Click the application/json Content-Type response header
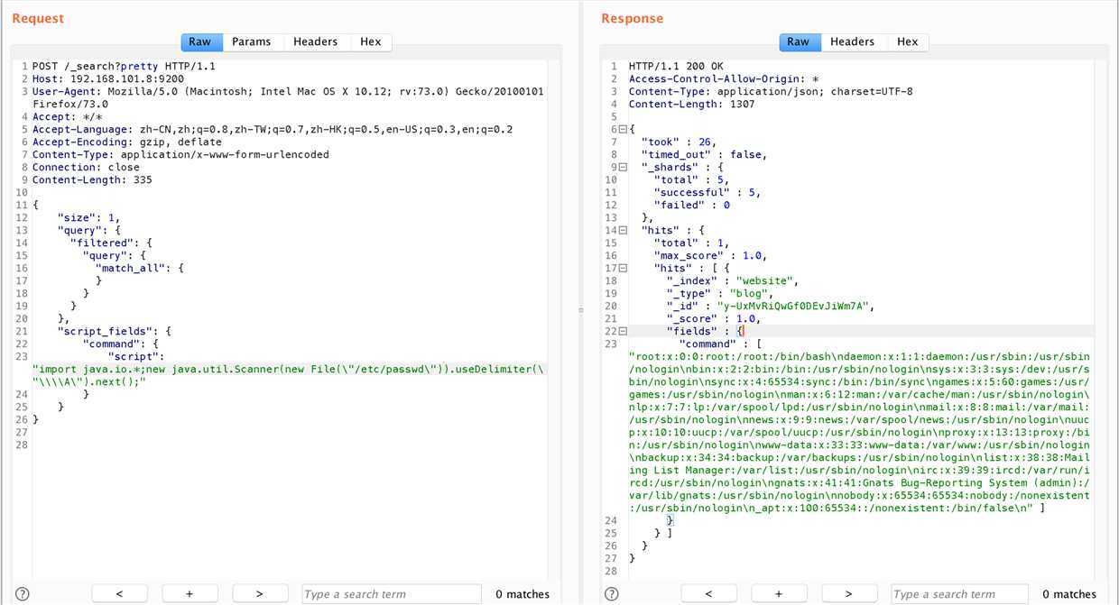 (771, 92)
